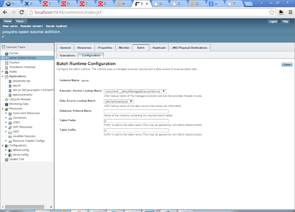This screenshot has width=295, height=212.
Task: Open Executor Service Lookup Name dropdown
Action: pos(135,91)
